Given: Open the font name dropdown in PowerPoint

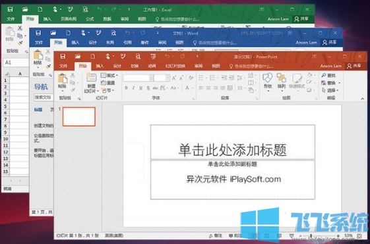Looking at the screenshot, I should point(151,78).
